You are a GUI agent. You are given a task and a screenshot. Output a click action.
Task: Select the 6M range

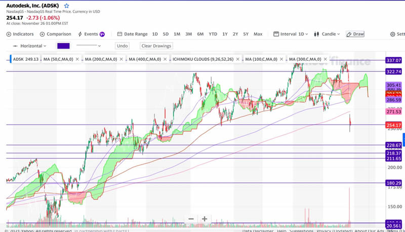pos(200,34)
